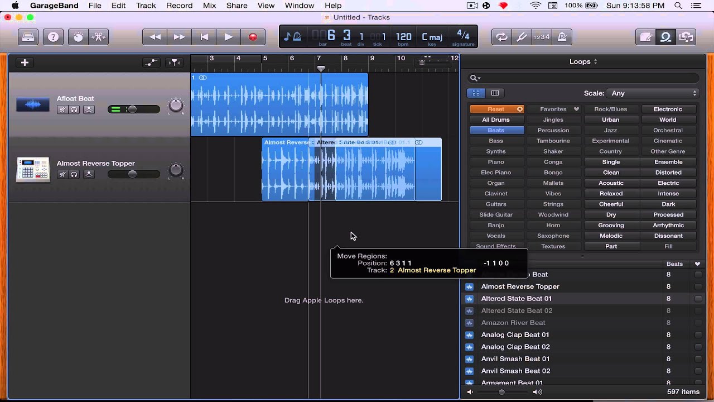Click Afloat Beat input monitoring button
This screenshot has height=402, width=714.
click(89, 109)
